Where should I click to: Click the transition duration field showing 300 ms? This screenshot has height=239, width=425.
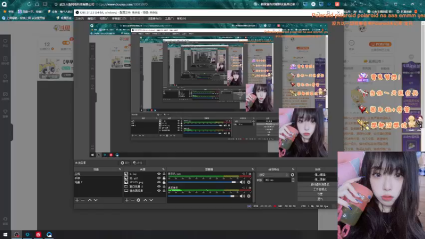point(277,180)
